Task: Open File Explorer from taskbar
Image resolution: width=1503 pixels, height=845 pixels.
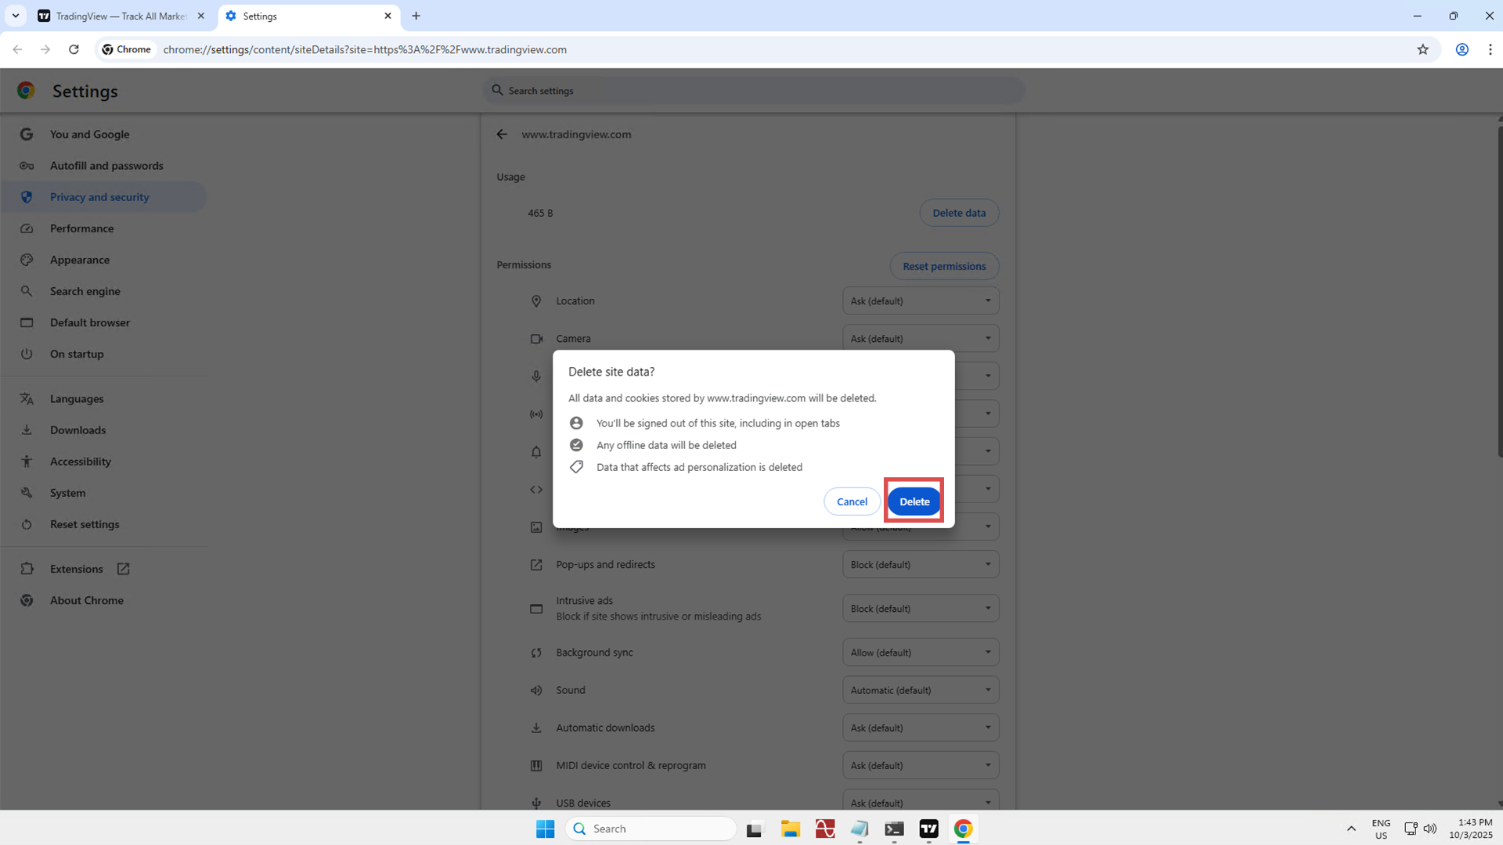Action: tap(790, 829)
